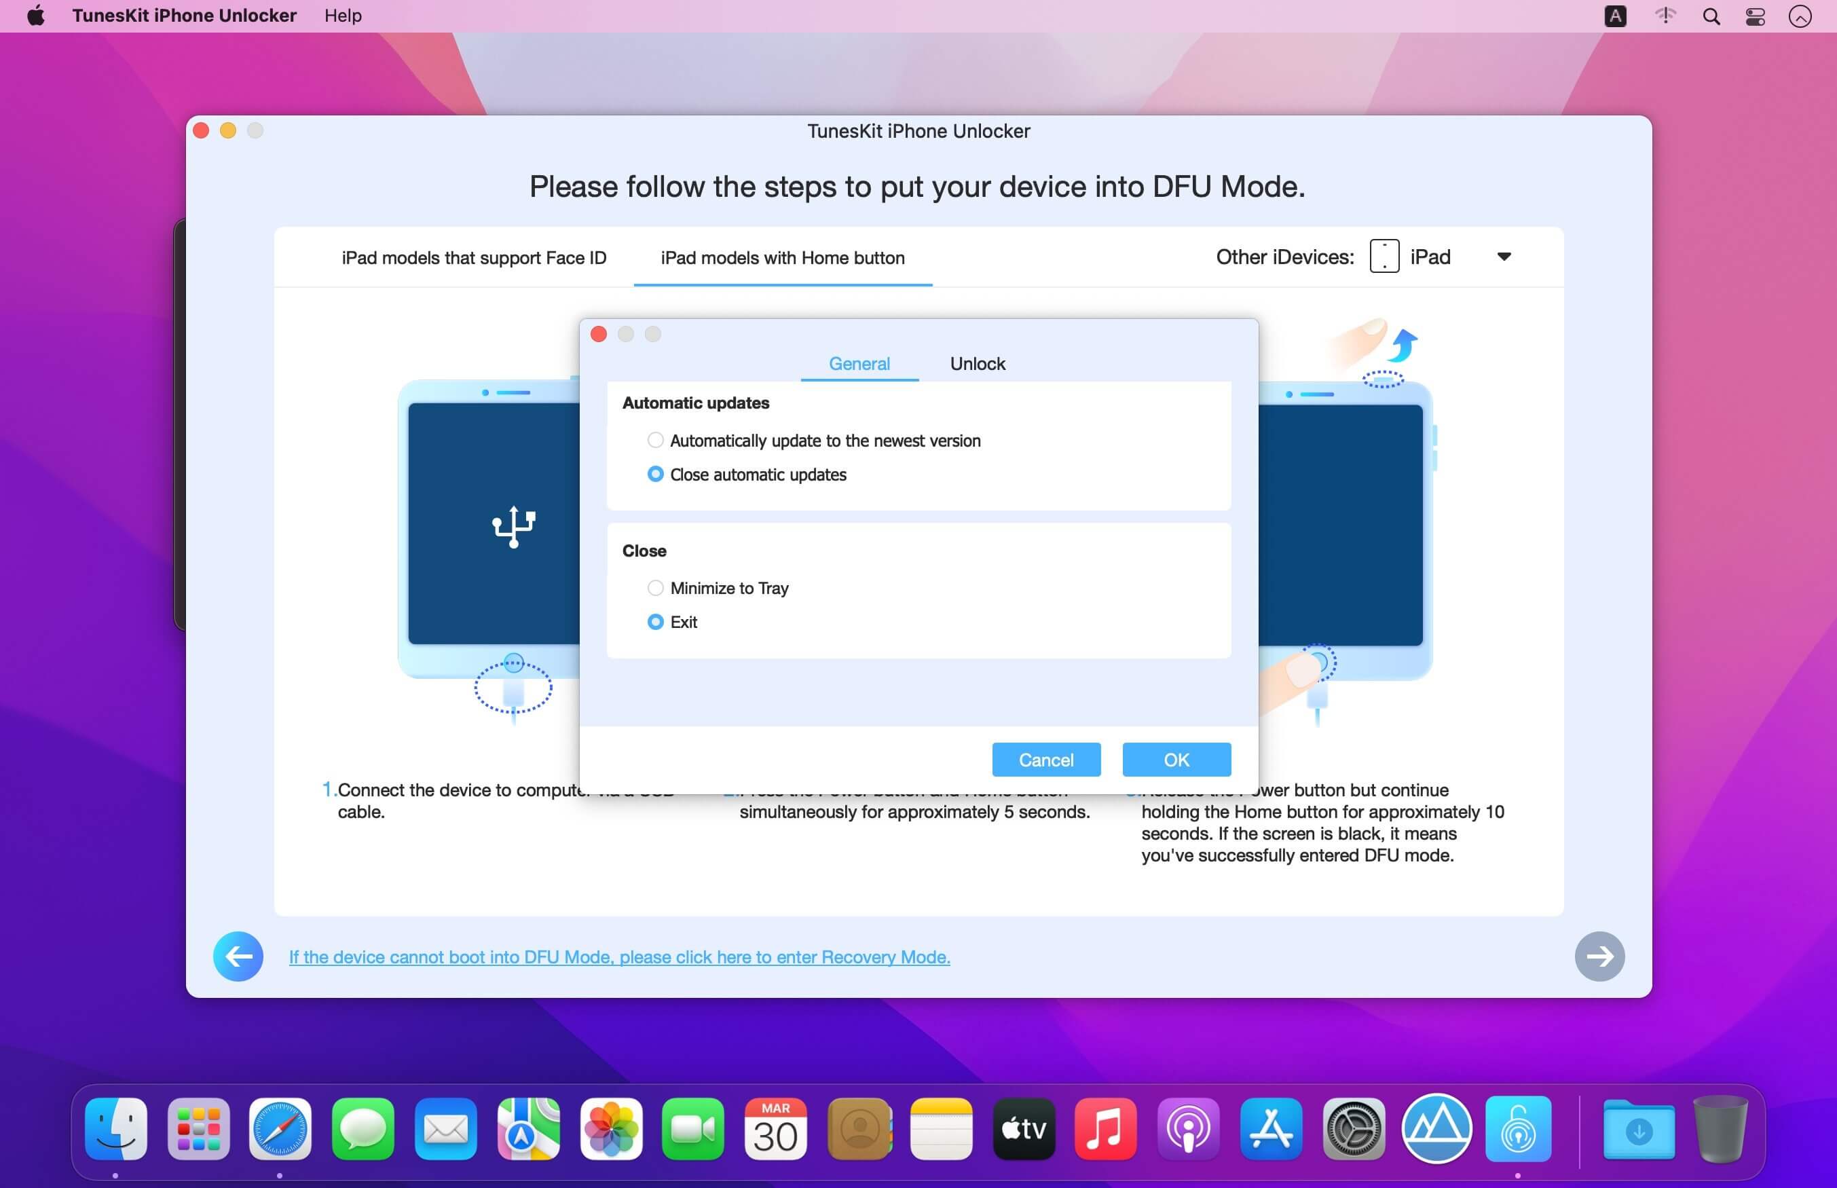Open the Downloads folder in Dock
This screenshot has height=1188, width=1837.
pyautogui.click(x=1638, y=1130)
